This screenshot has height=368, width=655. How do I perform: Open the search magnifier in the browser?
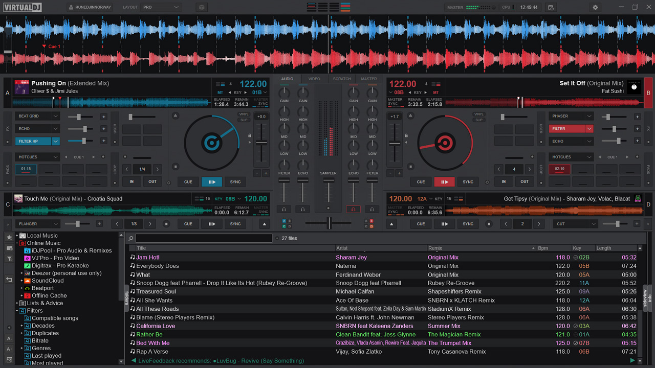pos(130,238)
